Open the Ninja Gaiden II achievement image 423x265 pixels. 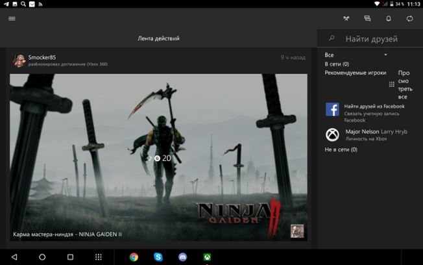pyautogui.click(x=158, y=157)
